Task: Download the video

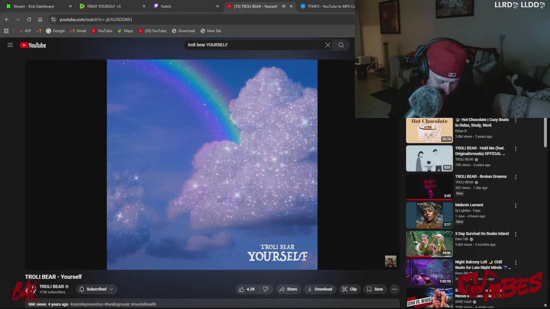Action: (x=320, y=289)
